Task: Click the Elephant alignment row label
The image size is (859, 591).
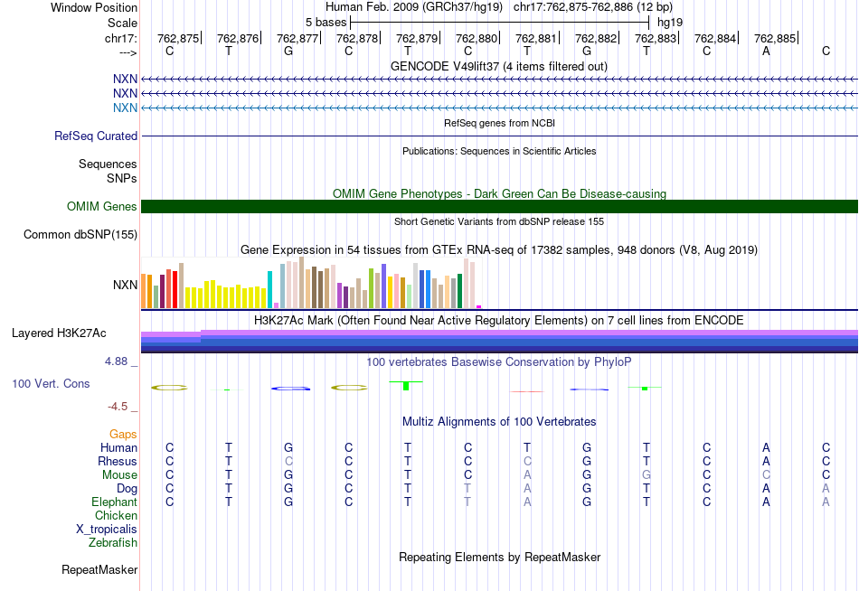Action: pos(114,502)
